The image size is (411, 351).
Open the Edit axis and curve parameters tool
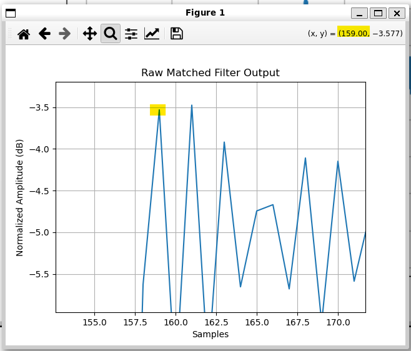(152, 34)
